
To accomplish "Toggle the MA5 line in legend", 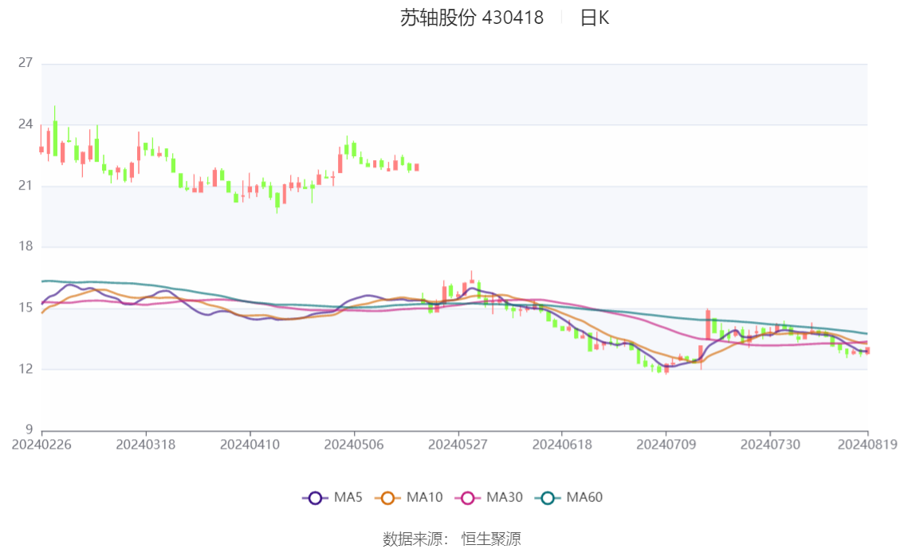I will pyautogui.click(x=332, y=497).
